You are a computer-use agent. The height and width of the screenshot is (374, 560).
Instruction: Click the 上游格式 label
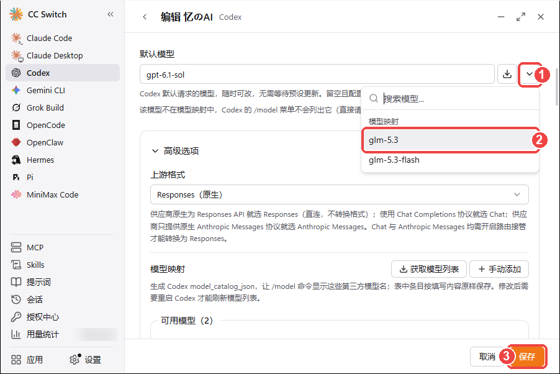168,175
